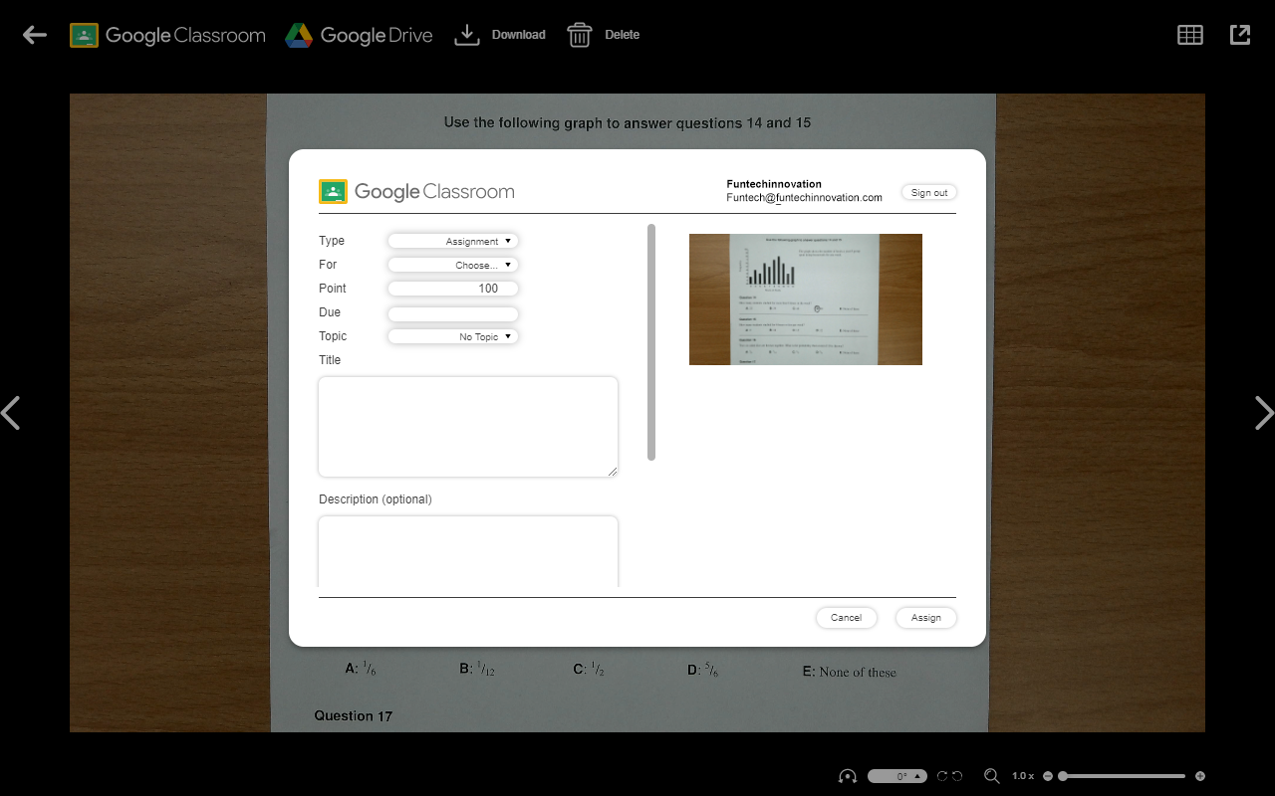Click the Google Classroom logo in dialog

pos(416,192)
